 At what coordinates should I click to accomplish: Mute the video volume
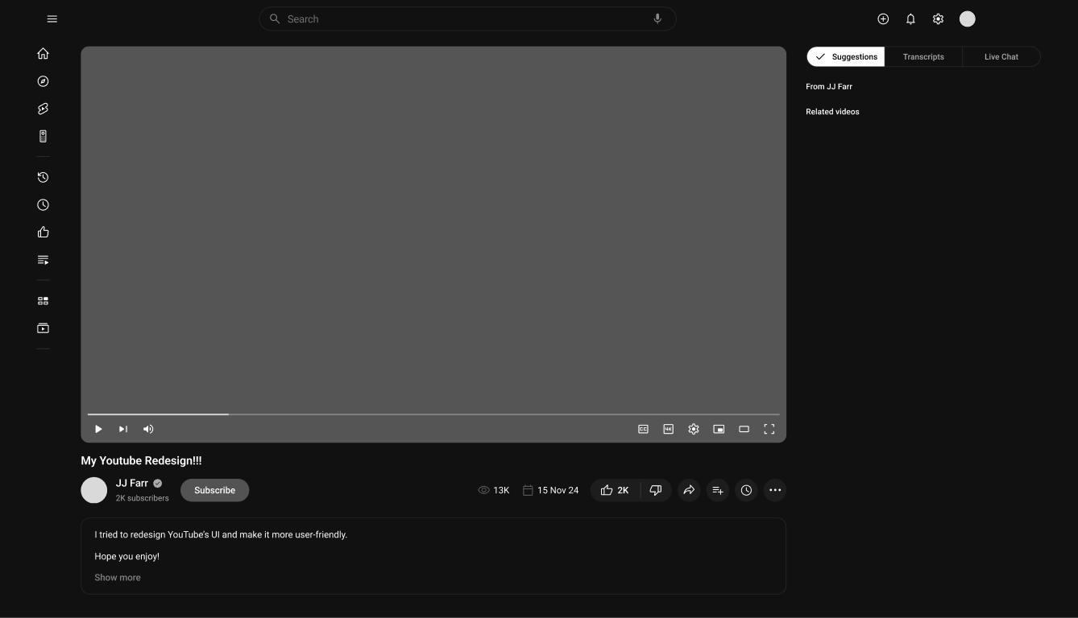pos(148,429)
